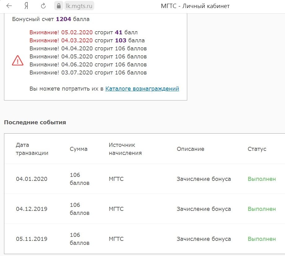The width and height of the screenshot is (285, 256).
Task: Click the 04.05.2020 expiry warning line
Action: pos(88,57)
